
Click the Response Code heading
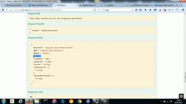click(x=35, y=92)
